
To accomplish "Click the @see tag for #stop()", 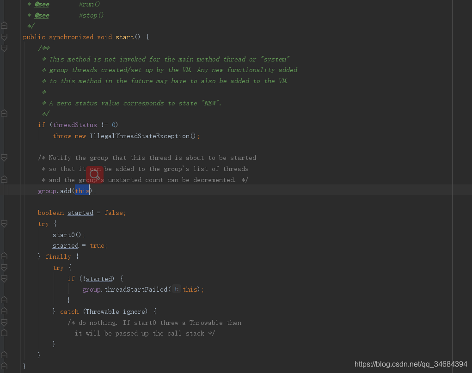I will (x=42, y=15).
